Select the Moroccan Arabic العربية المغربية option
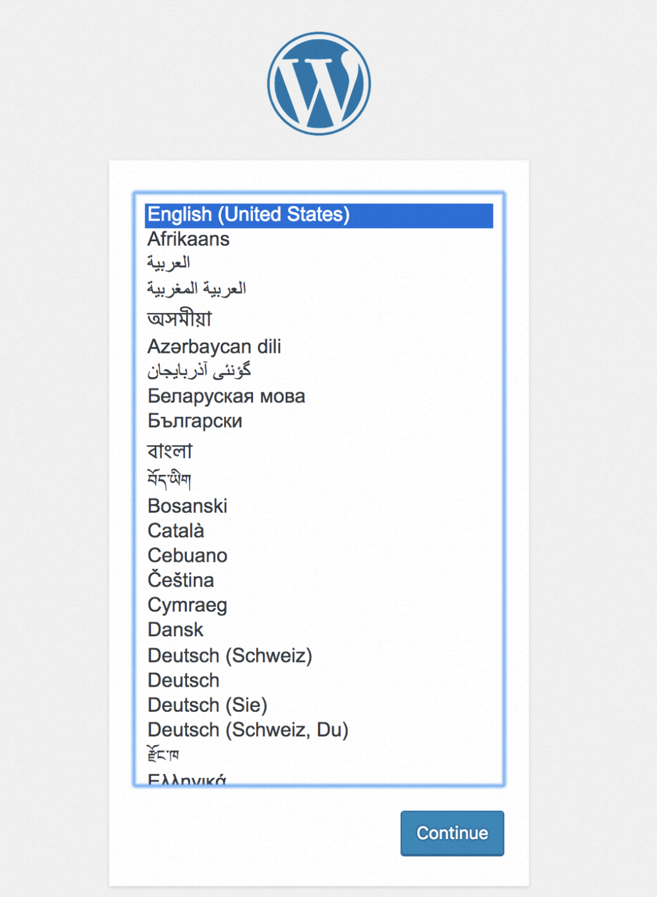657x897 pixels. [x=196, y=289]
